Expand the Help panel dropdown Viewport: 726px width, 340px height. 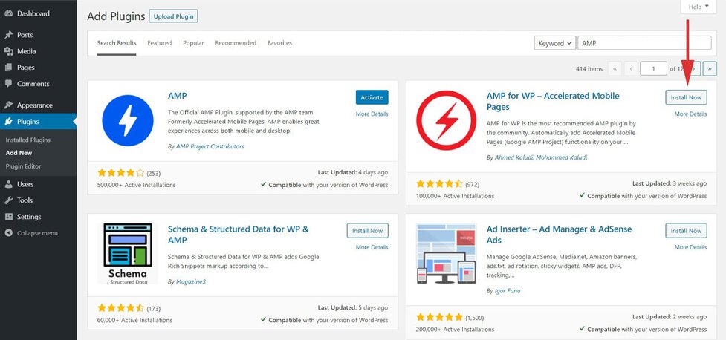(699, 7)
